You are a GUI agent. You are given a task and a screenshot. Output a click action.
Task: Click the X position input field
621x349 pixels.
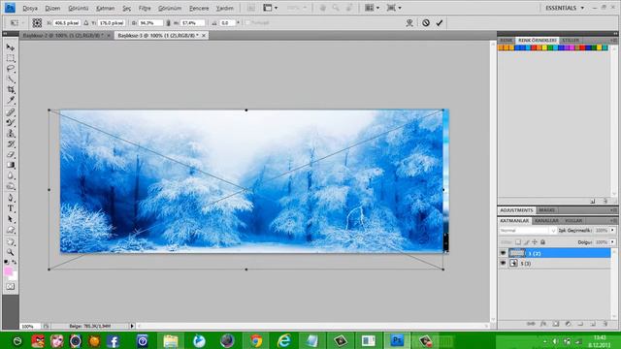tap(67, 23)
